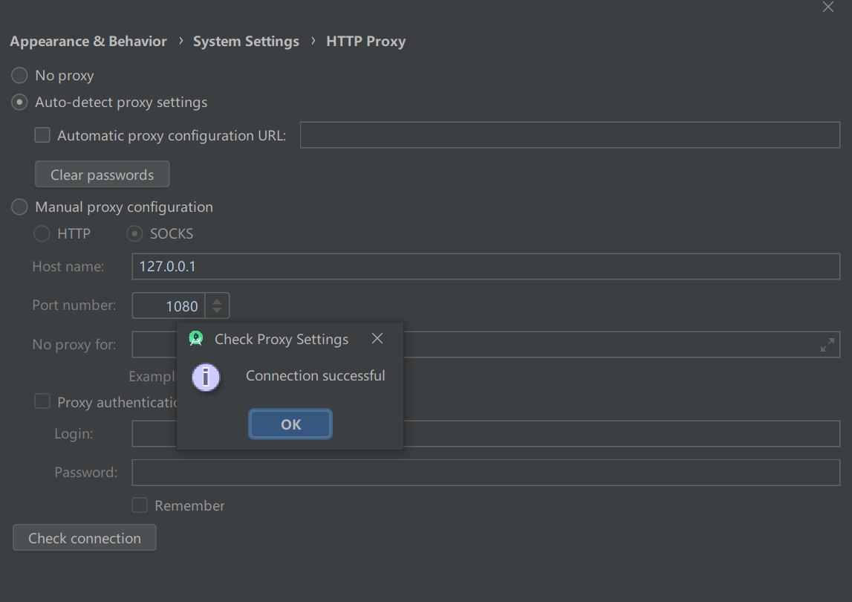Image resolution: width=852 pixels, height=602 pixels.
Task: Select Auto-detect proxy settings option
Action: click(x=20, y=103)
